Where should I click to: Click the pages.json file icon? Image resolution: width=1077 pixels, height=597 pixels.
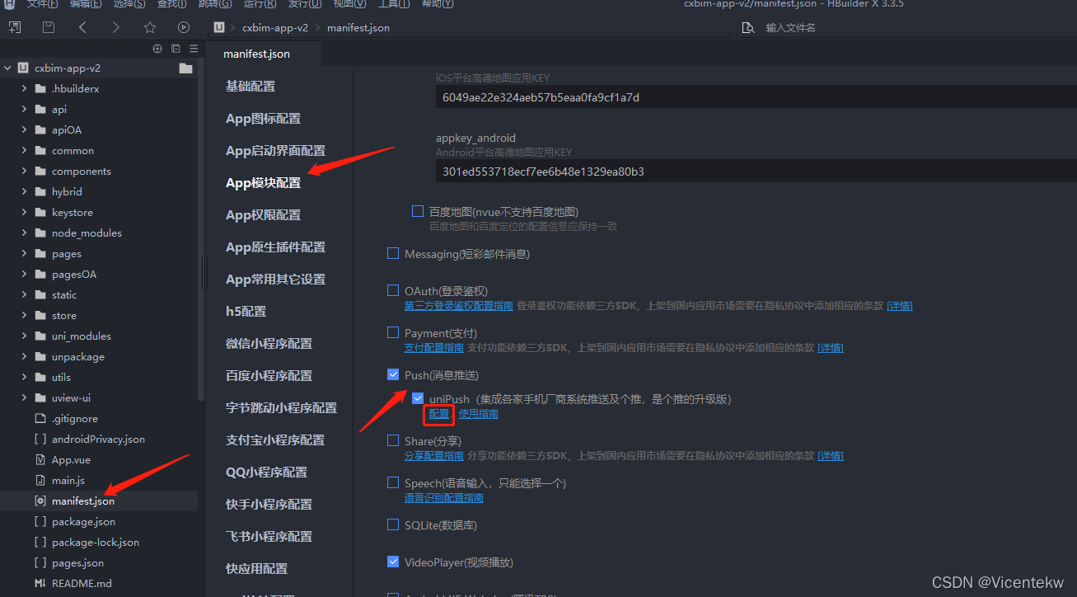point(40,562)
